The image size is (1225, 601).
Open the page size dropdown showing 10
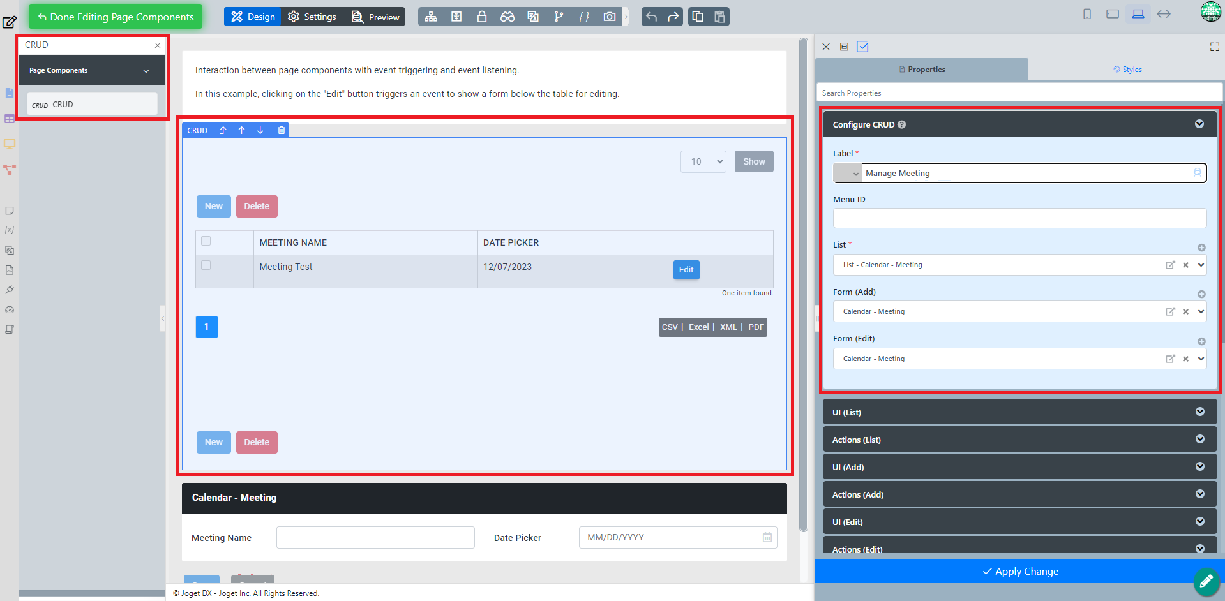703,161
